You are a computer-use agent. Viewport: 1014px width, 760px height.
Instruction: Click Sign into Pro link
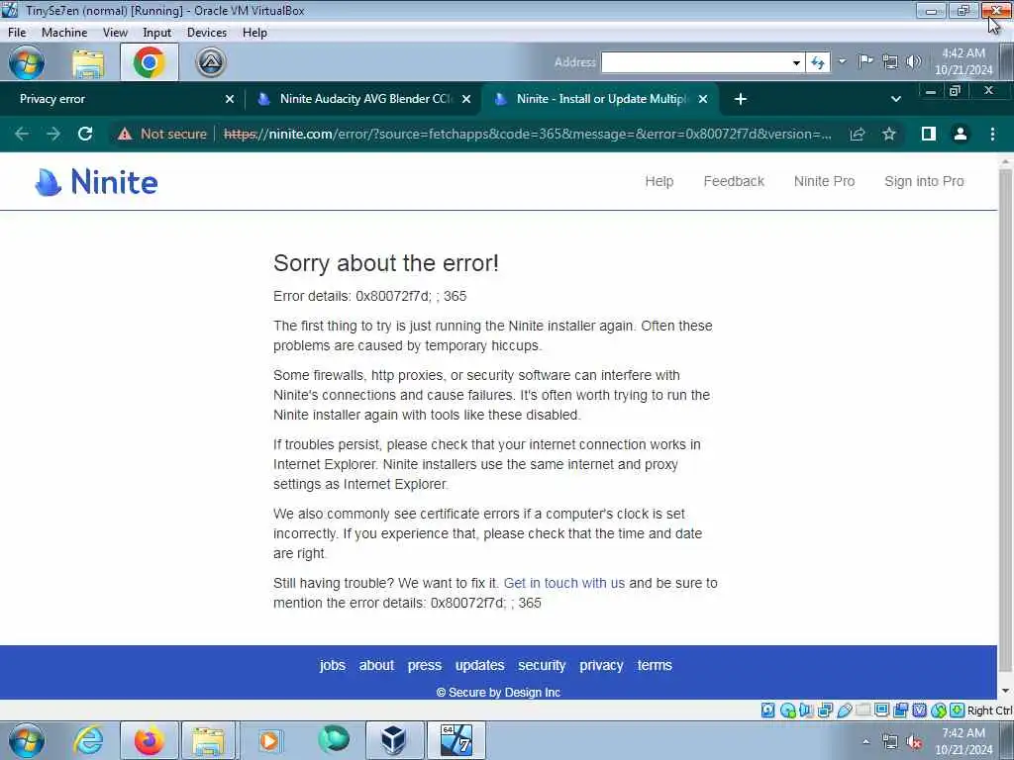924,182
